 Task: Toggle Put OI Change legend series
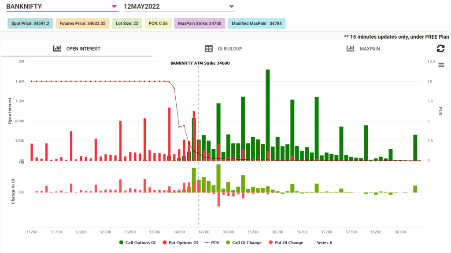[x=285, y=242]
